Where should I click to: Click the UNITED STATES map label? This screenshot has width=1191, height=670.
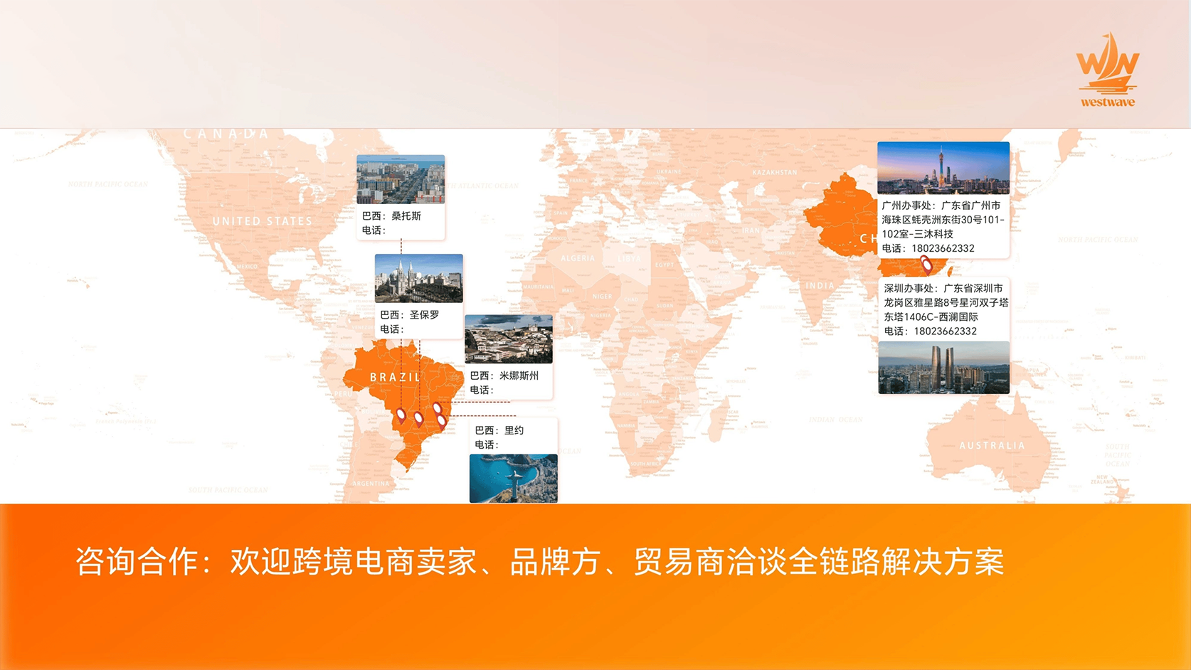(x=263, y=221)
